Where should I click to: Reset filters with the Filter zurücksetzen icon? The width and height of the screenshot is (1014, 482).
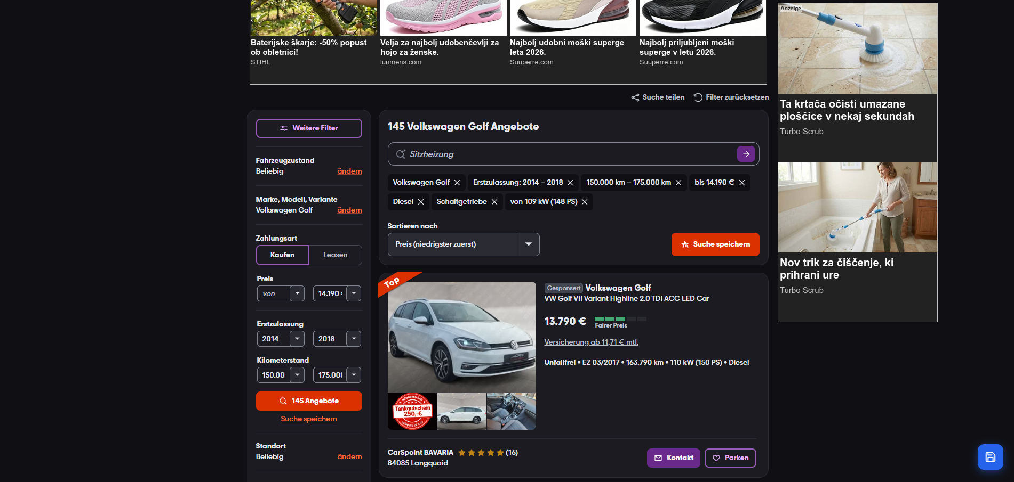pos(697,97)
